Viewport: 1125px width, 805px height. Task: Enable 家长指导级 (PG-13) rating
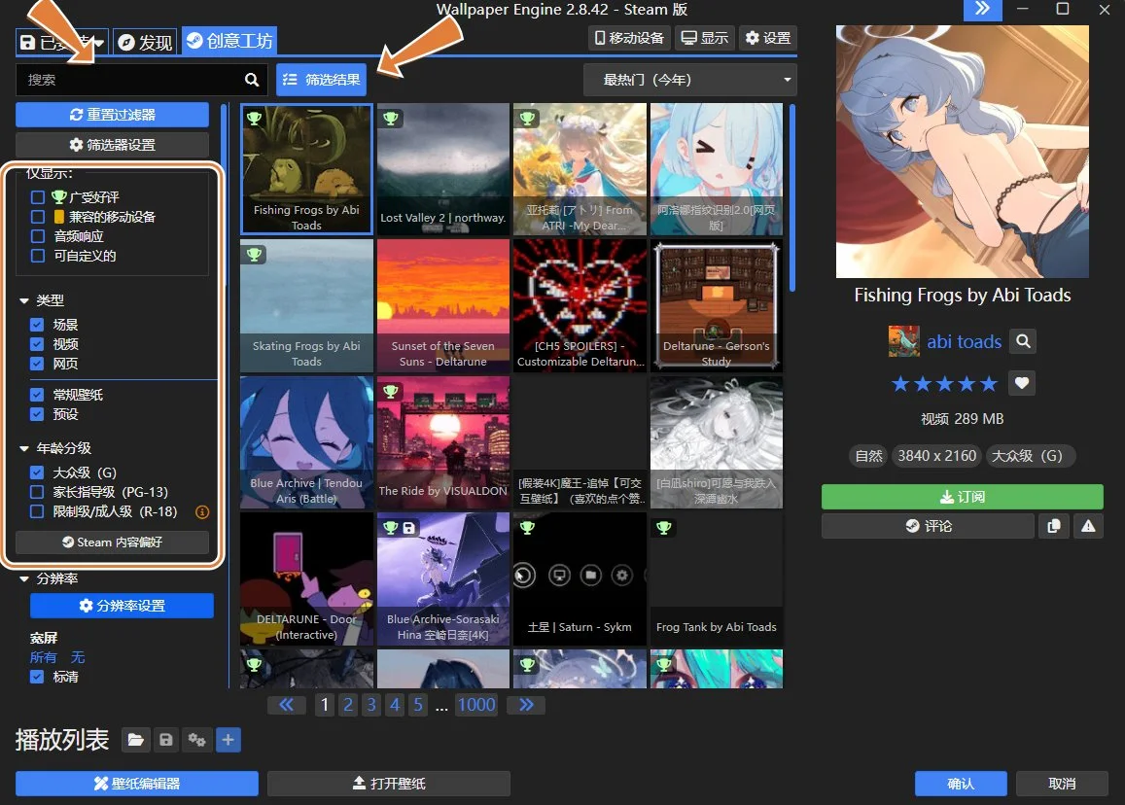[x=37, y=492]
